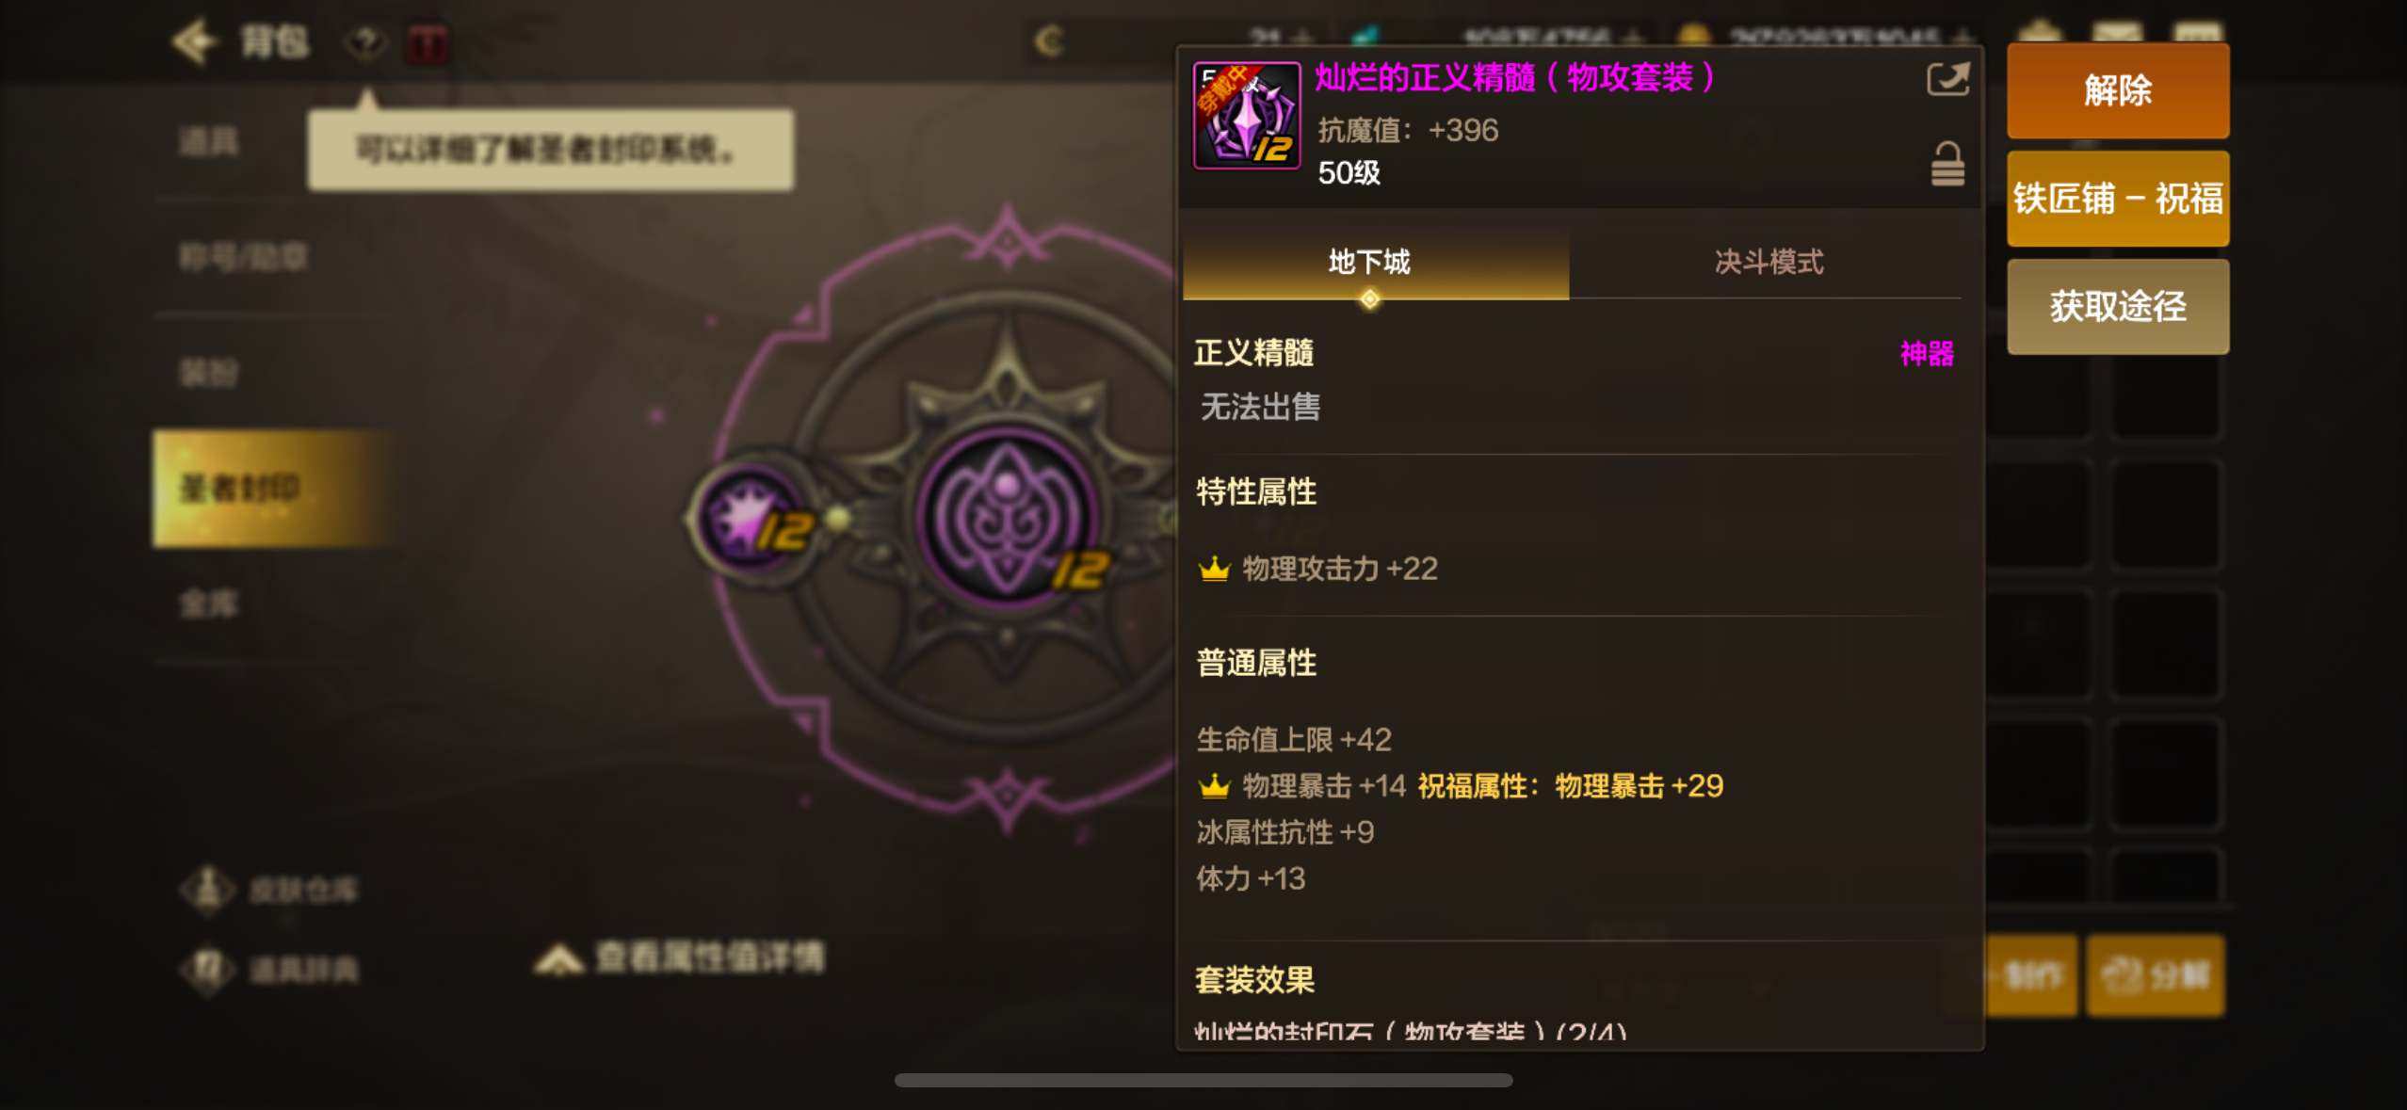This screenshot has width=2407, height=1110.
Task: Tap the back arrow beside 背包
Action: point(194,41)
